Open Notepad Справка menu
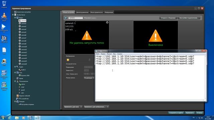The width and height of the screenshot is (214, 120). coord(120,54)
